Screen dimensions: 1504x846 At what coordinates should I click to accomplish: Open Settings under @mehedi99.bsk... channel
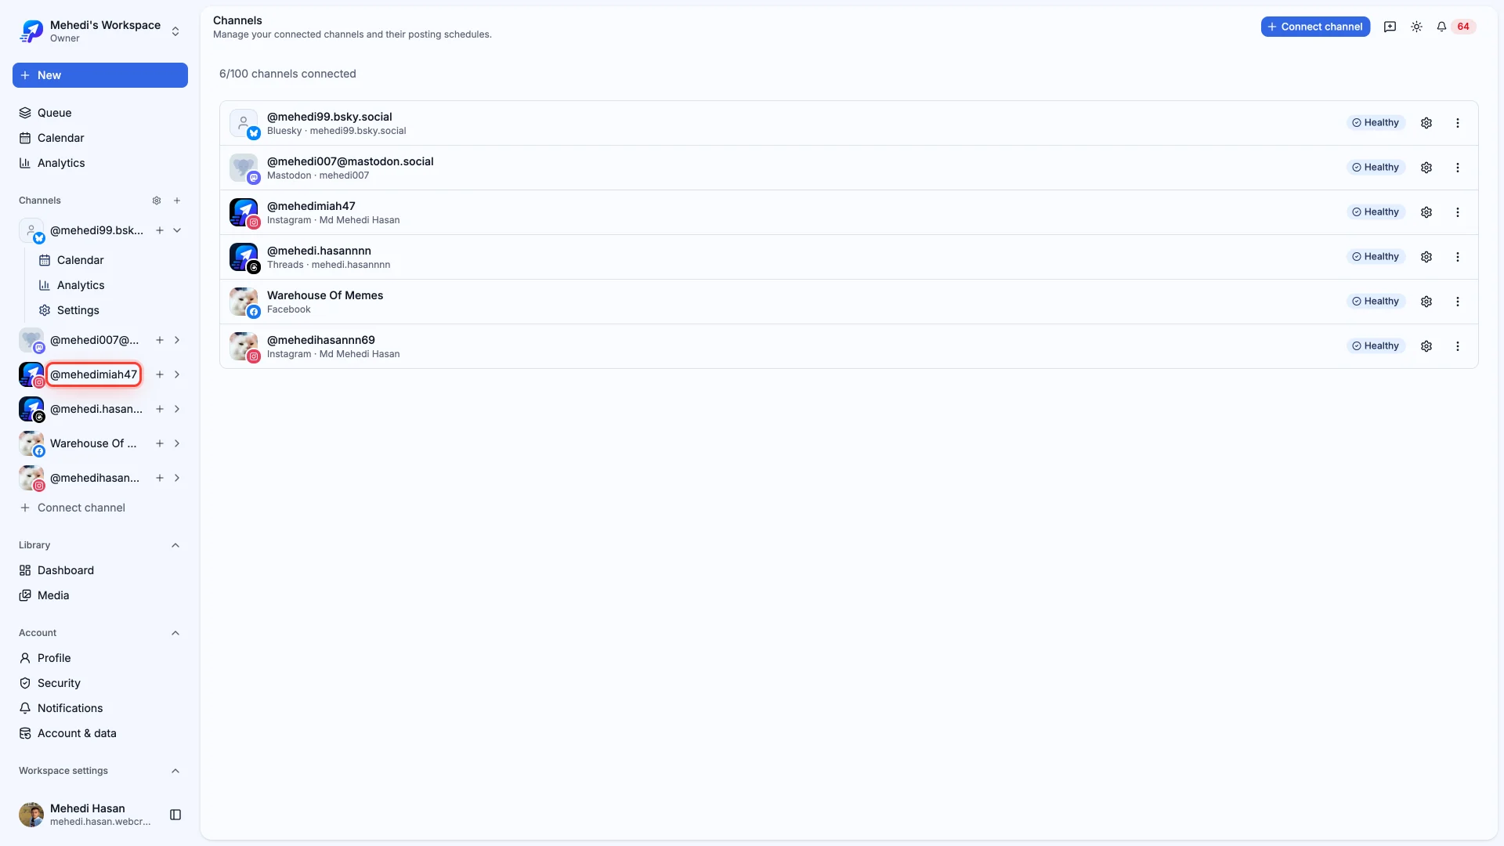[x=110, y=310]
